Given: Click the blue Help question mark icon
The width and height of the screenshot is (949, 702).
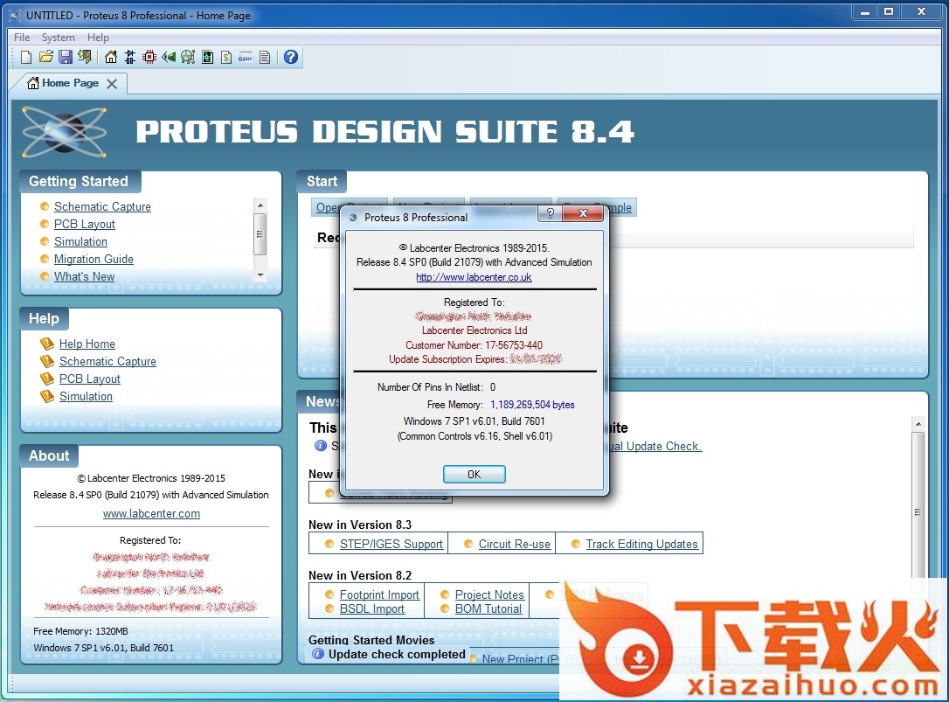Looking at the screenshot, I should (291, 58).
